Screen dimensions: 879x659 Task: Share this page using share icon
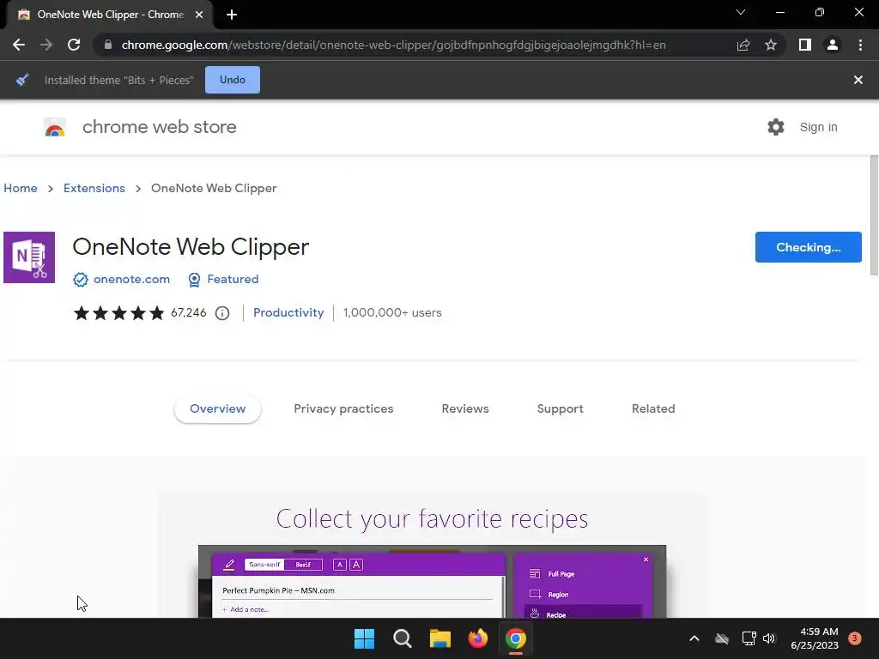point(743,45)
